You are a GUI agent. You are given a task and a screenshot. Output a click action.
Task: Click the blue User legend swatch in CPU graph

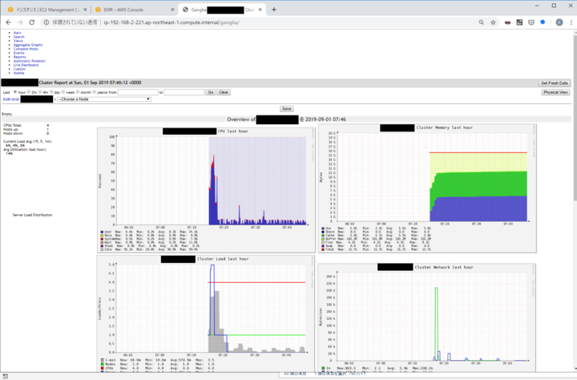coord(102,232)
